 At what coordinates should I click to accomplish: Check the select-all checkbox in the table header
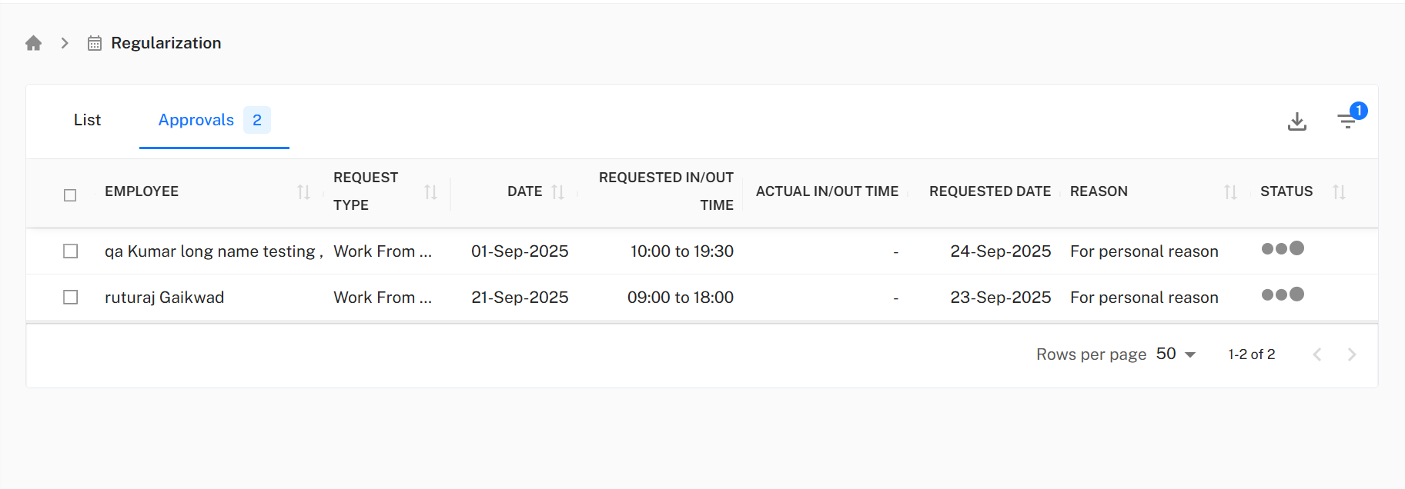[x=70, y=195]
